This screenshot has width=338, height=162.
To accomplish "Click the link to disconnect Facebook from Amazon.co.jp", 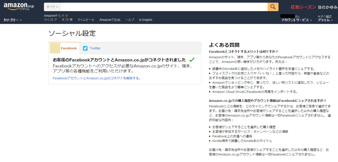I will [x=97, y=78].
